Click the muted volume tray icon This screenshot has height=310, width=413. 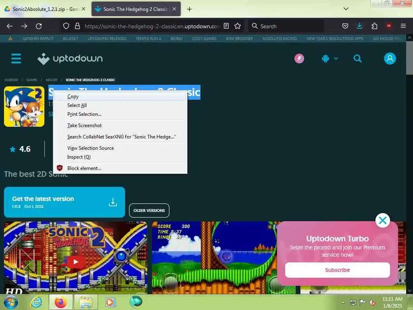(372, 302)
